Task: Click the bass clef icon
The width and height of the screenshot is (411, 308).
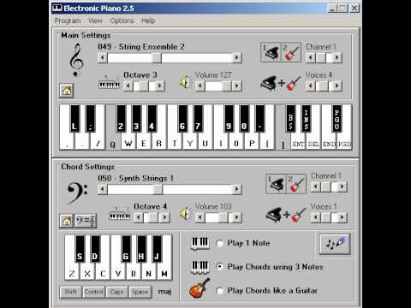Action: click(x=77, y=193)
